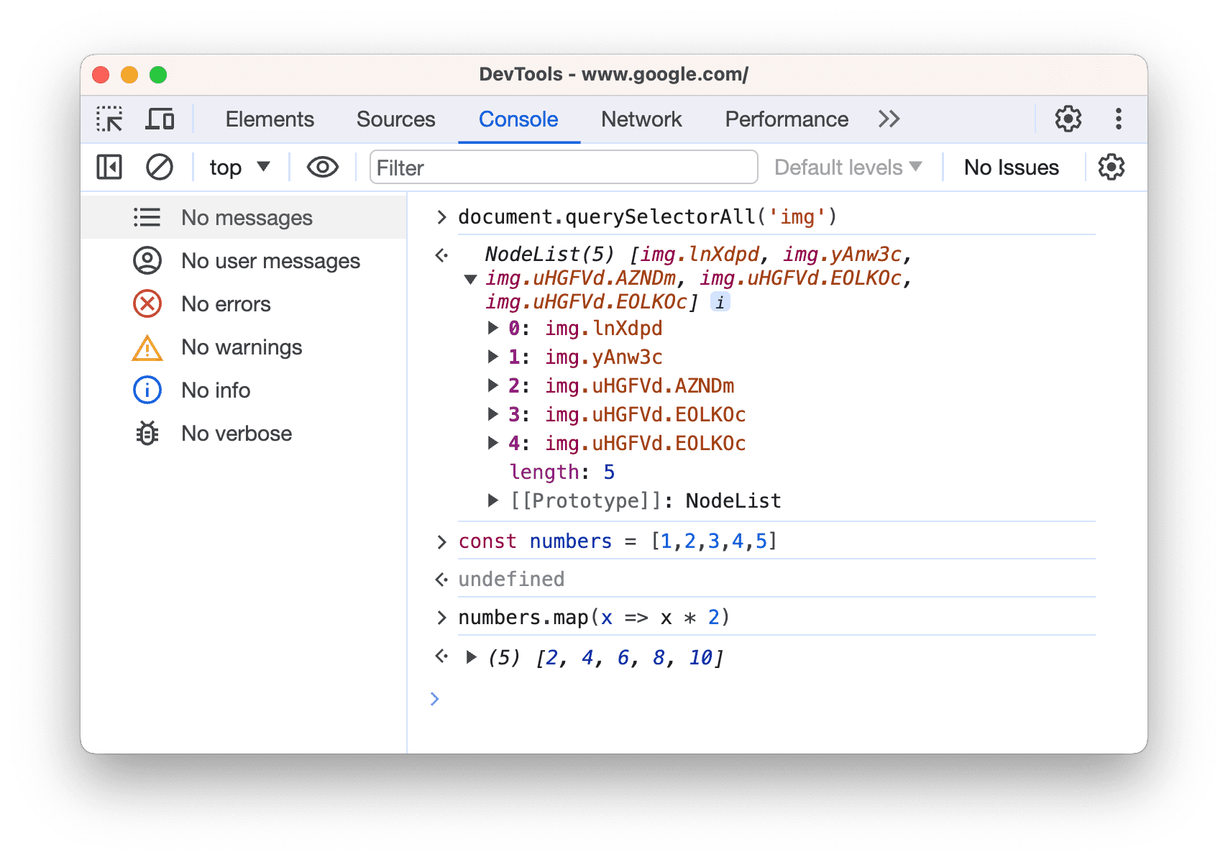Click the "No Issues" button
This screenshot has height=860, width=1228.
(1011, 167)
